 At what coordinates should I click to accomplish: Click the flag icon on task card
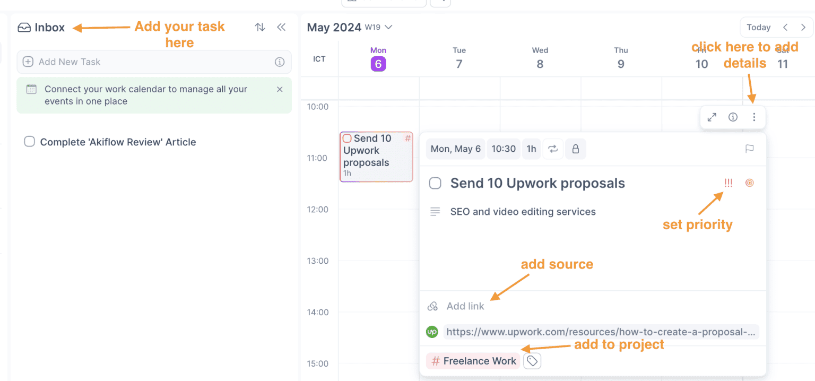pos(749,149)
